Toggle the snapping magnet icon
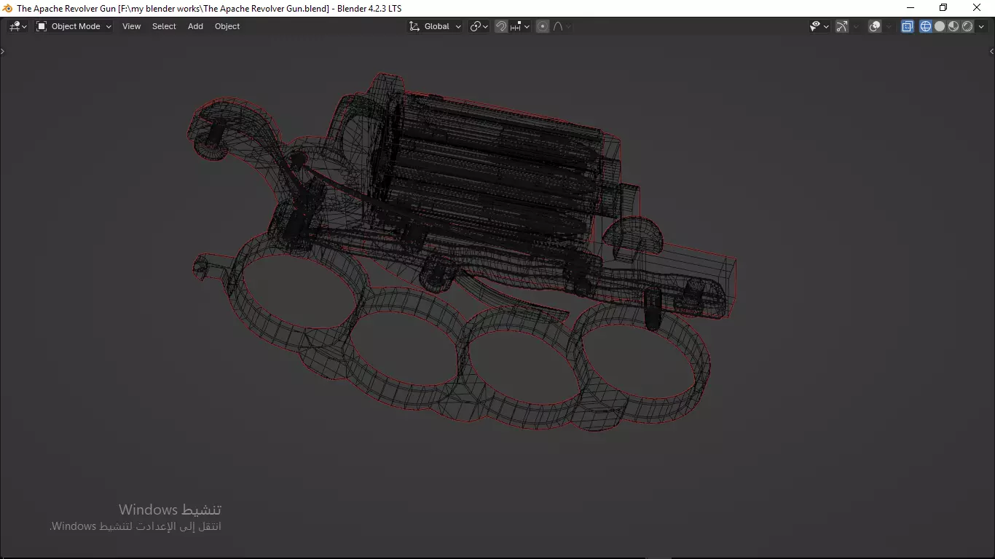Image resolution: width=995 pixels, height=559 pixels. (x=501, y=26)
